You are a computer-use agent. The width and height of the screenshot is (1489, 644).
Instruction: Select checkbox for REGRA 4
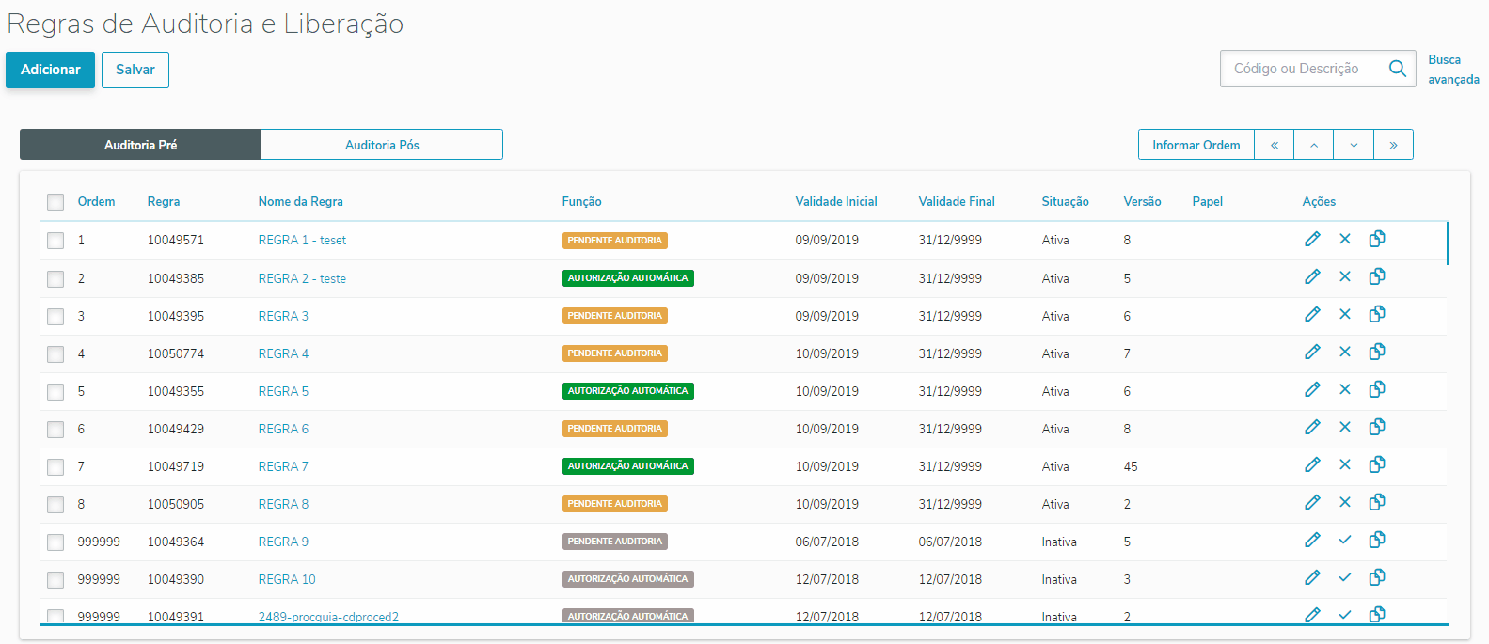[55, 354]
